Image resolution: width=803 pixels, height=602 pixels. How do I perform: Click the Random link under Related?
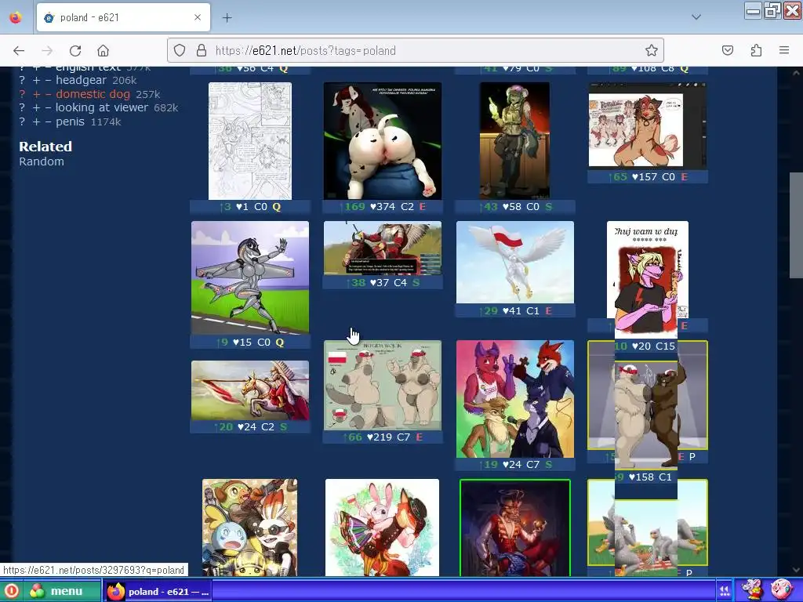[42, 161]
